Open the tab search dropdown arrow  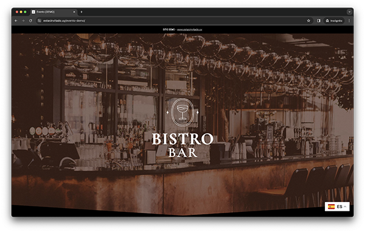pos(349,12)
